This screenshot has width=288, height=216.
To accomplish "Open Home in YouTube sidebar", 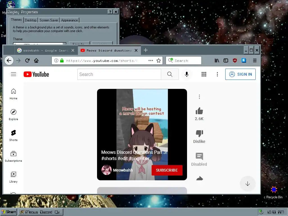I will (x=13, y=94).
